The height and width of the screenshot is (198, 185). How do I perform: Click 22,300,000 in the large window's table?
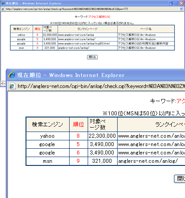tap(102, 136)
